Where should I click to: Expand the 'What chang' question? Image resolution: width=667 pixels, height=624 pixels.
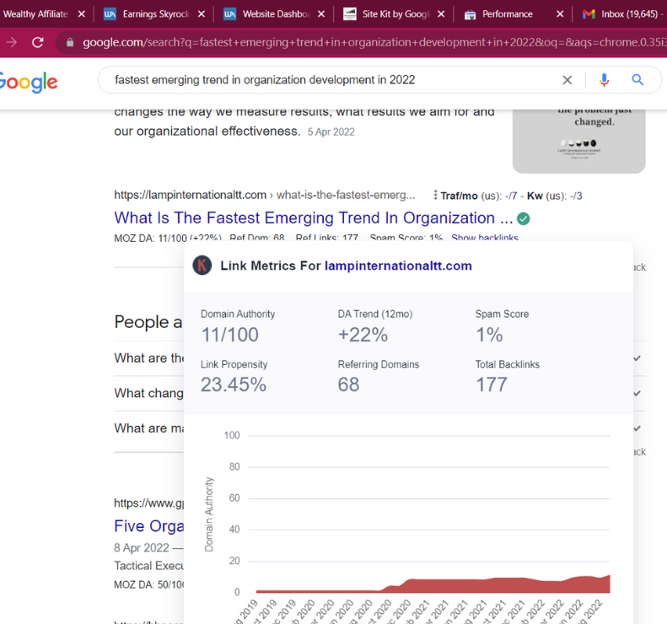click(149, 393)
